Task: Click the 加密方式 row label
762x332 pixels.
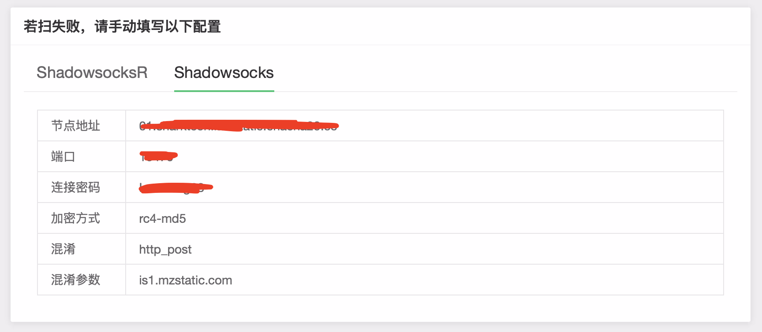Action: (x=75, y=218)
